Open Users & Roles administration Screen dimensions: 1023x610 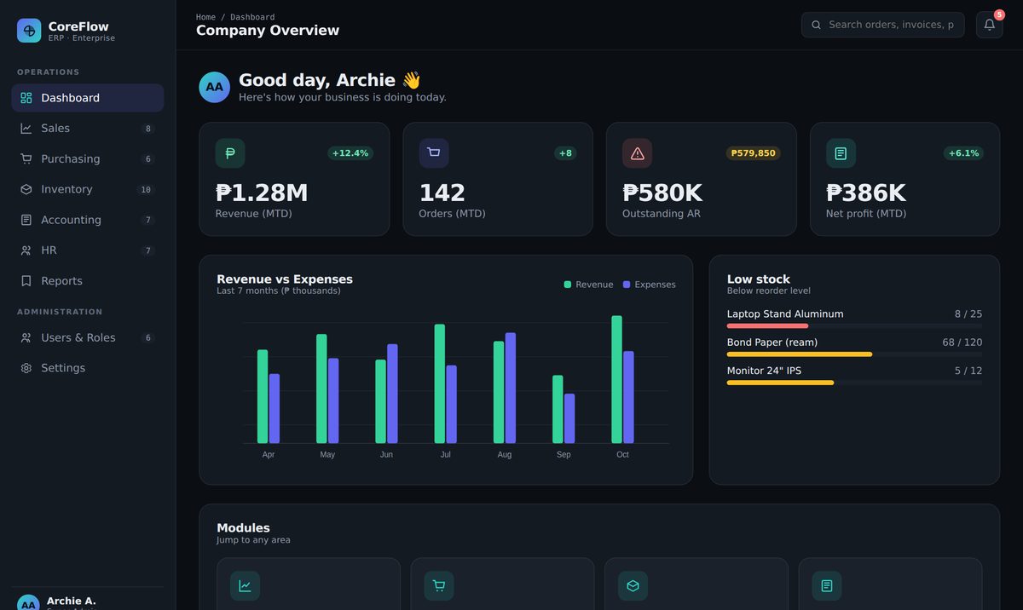(88, 337)
